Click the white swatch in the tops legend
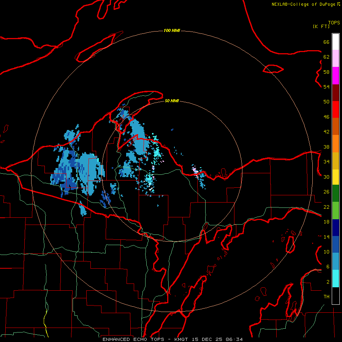Image resolution: width=342 pixels, height=342 pixels. click(x=336, y=42)
